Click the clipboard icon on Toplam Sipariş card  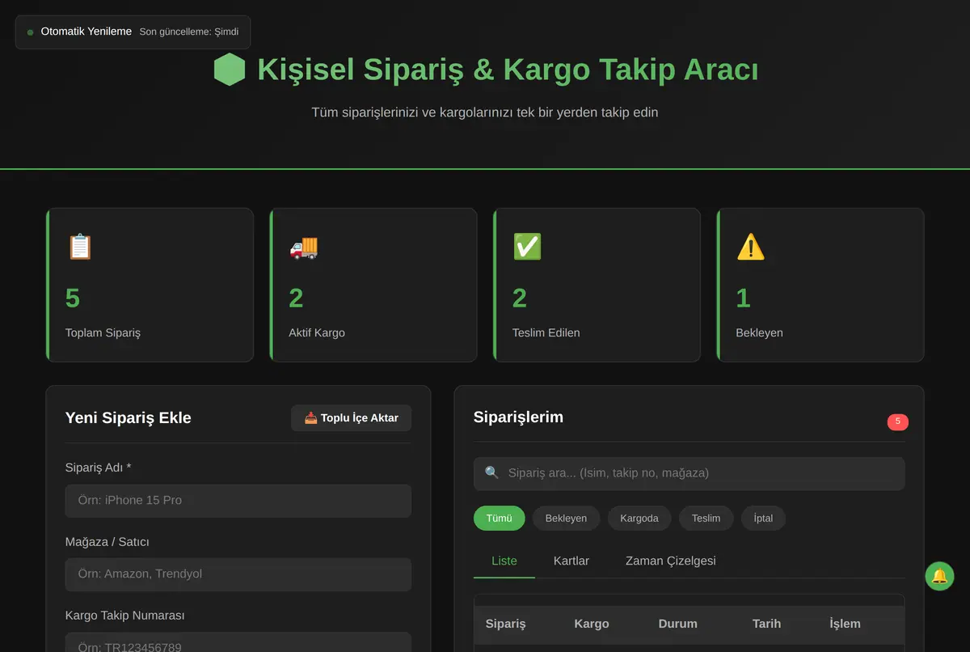[x=80, y=247]
